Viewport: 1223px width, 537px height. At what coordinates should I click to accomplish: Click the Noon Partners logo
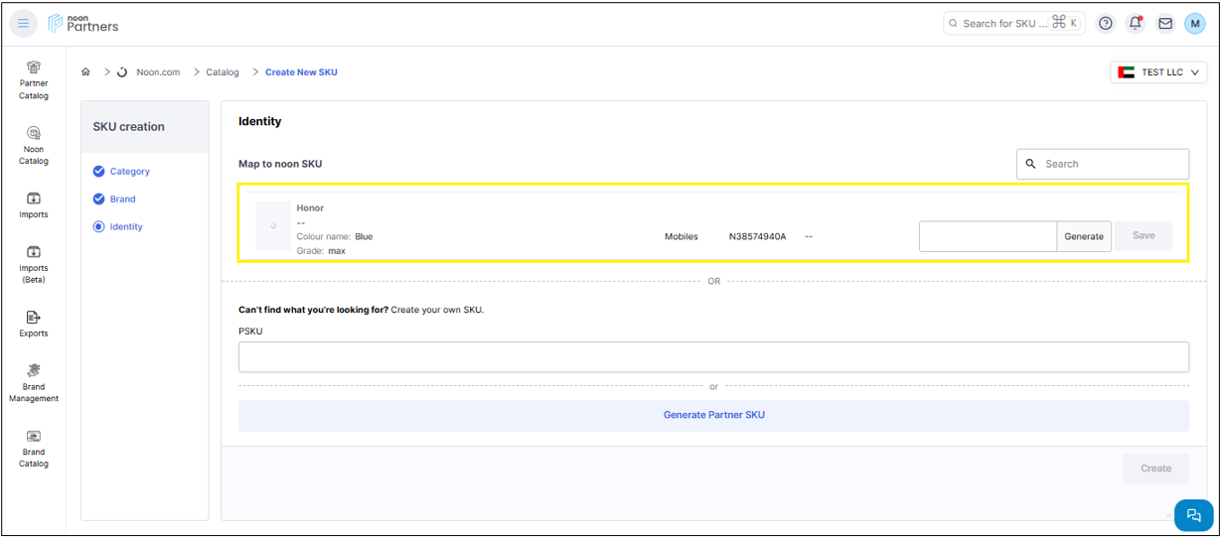click(x=83, y=23)
